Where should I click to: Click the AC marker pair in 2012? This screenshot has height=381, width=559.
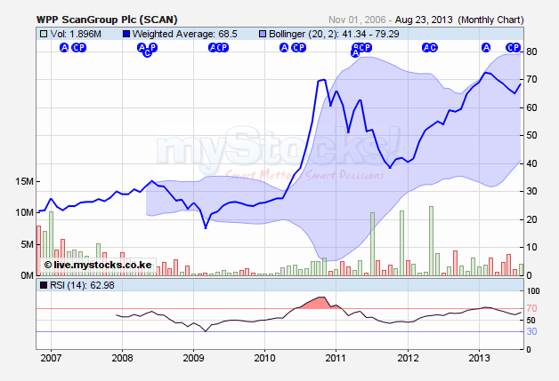[x=430, y=47]
